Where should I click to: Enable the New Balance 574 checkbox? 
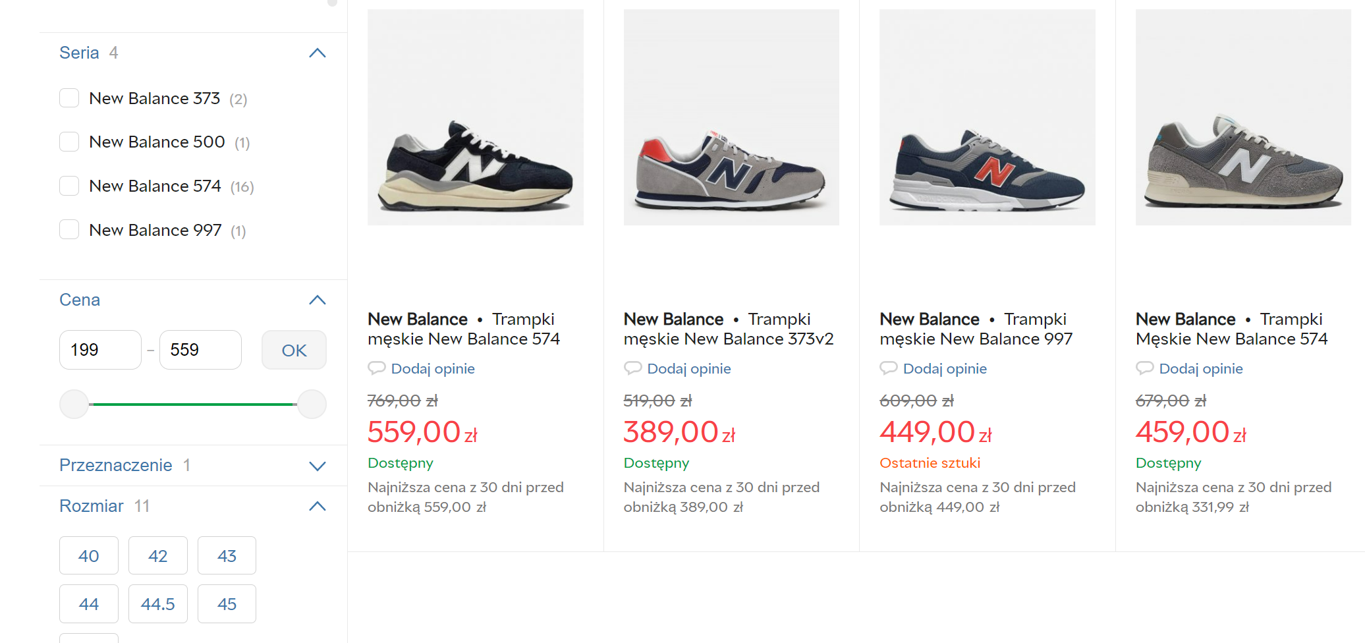pos(69,186)
